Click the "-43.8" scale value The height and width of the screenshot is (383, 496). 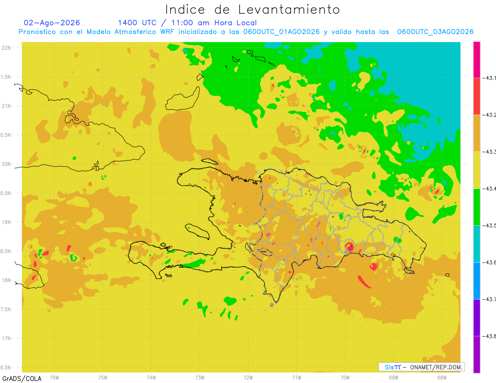(x=489, y=336)
